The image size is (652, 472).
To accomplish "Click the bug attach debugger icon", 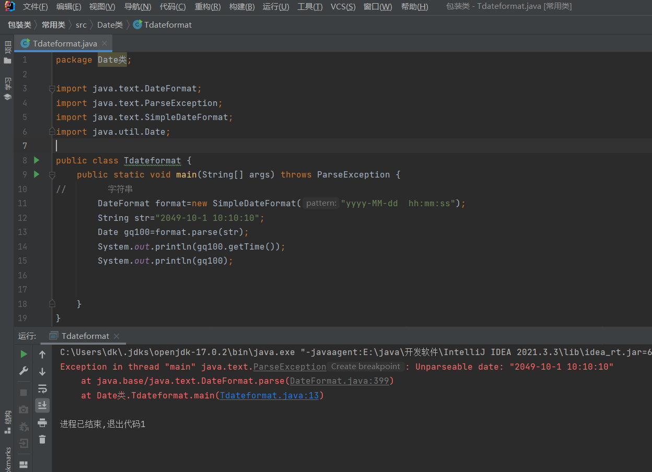I will click(24, 427).
